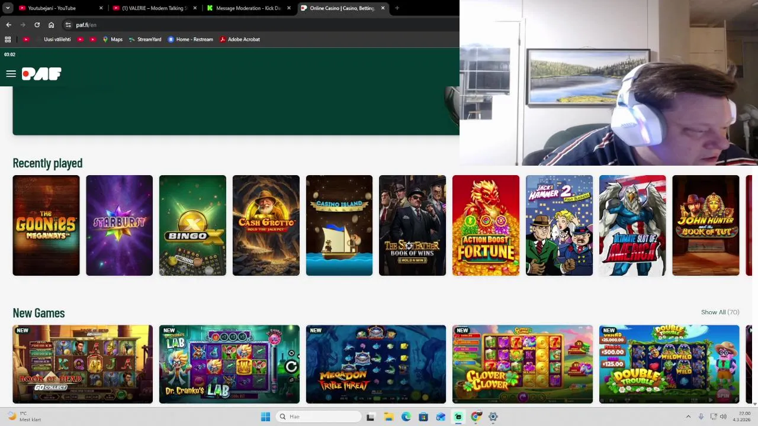This screenshot has width=758, height=426.
Task: Open the Home - Restream bookmark
Action: tap(190, 39)
